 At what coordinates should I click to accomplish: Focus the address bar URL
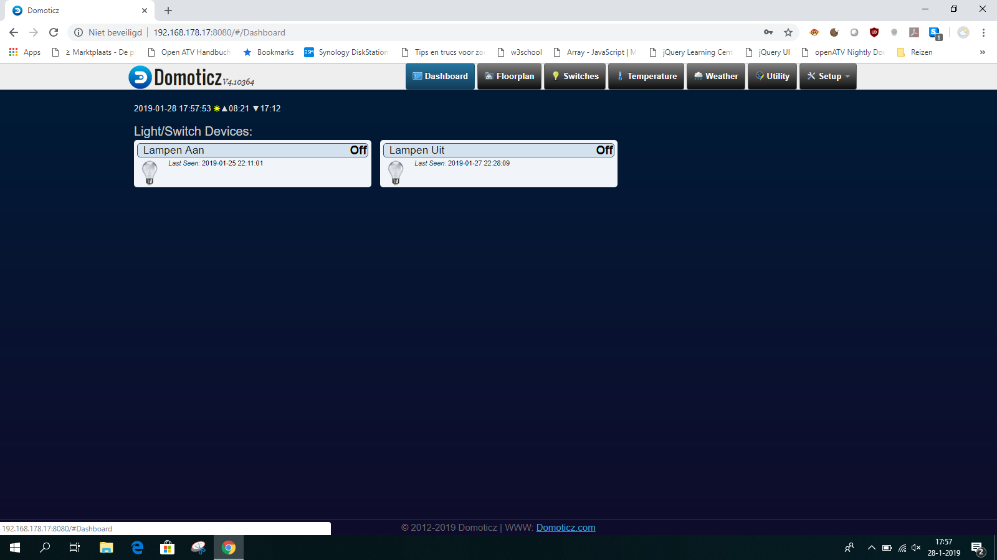click(x=219, y=32)
